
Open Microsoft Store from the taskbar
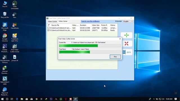coord(27,99)
